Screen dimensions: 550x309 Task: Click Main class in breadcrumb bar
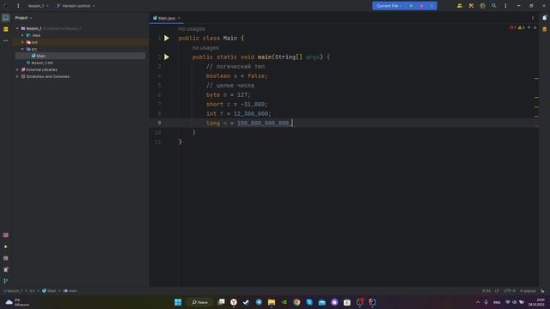pyautogui.click(x=49, y=291)
